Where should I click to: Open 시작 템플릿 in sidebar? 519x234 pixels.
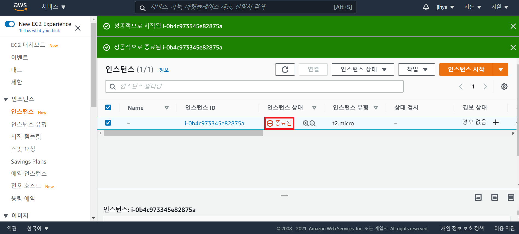26,137
